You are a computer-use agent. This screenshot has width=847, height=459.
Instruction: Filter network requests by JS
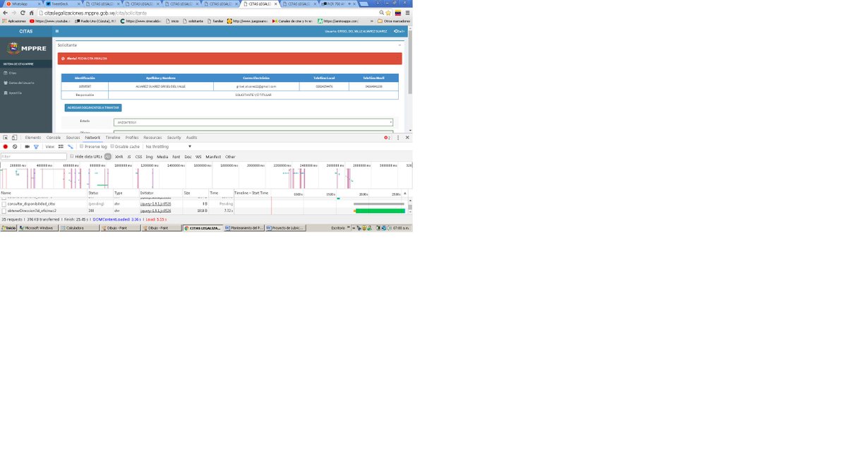[x=129, y=157]
